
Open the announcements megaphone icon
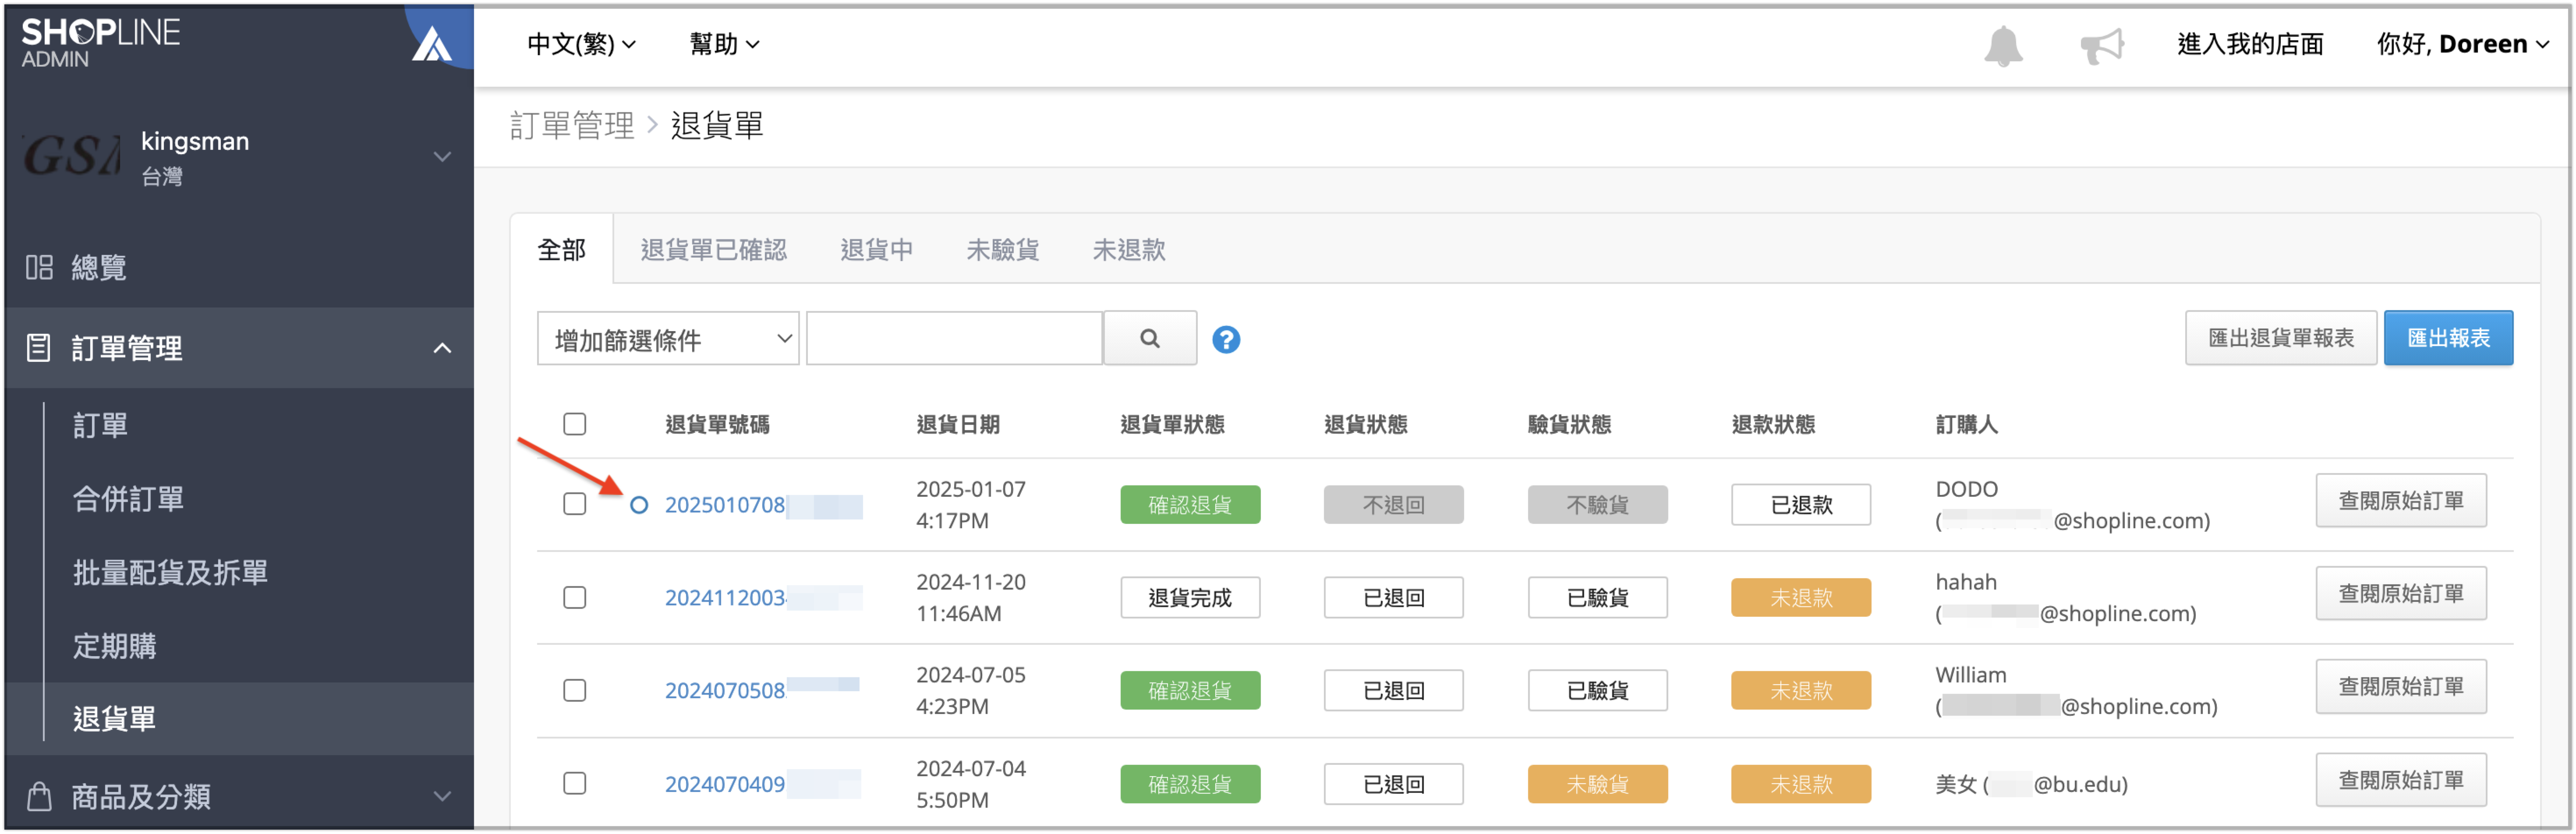coord(2102,46)
